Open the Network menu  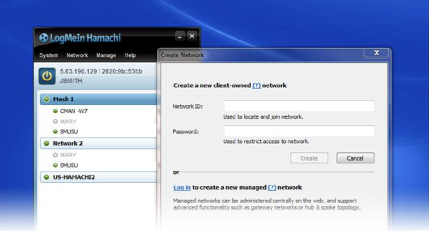point(77,55)
